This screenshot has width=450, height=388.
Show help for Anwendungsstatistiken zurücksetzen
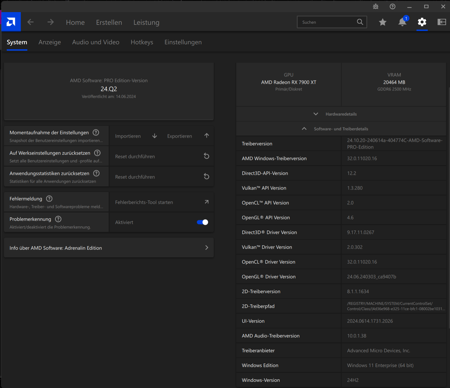tap(97, 173)
